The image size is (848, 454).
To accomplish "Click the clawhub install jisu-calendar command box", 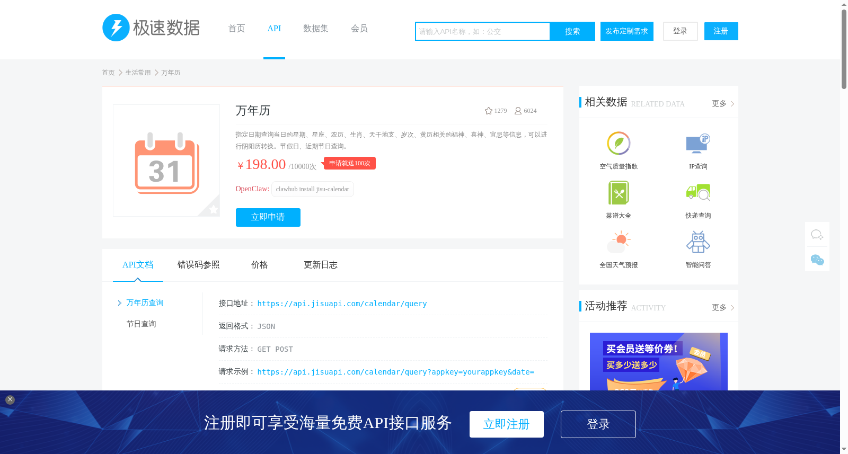I will point(313,189).
